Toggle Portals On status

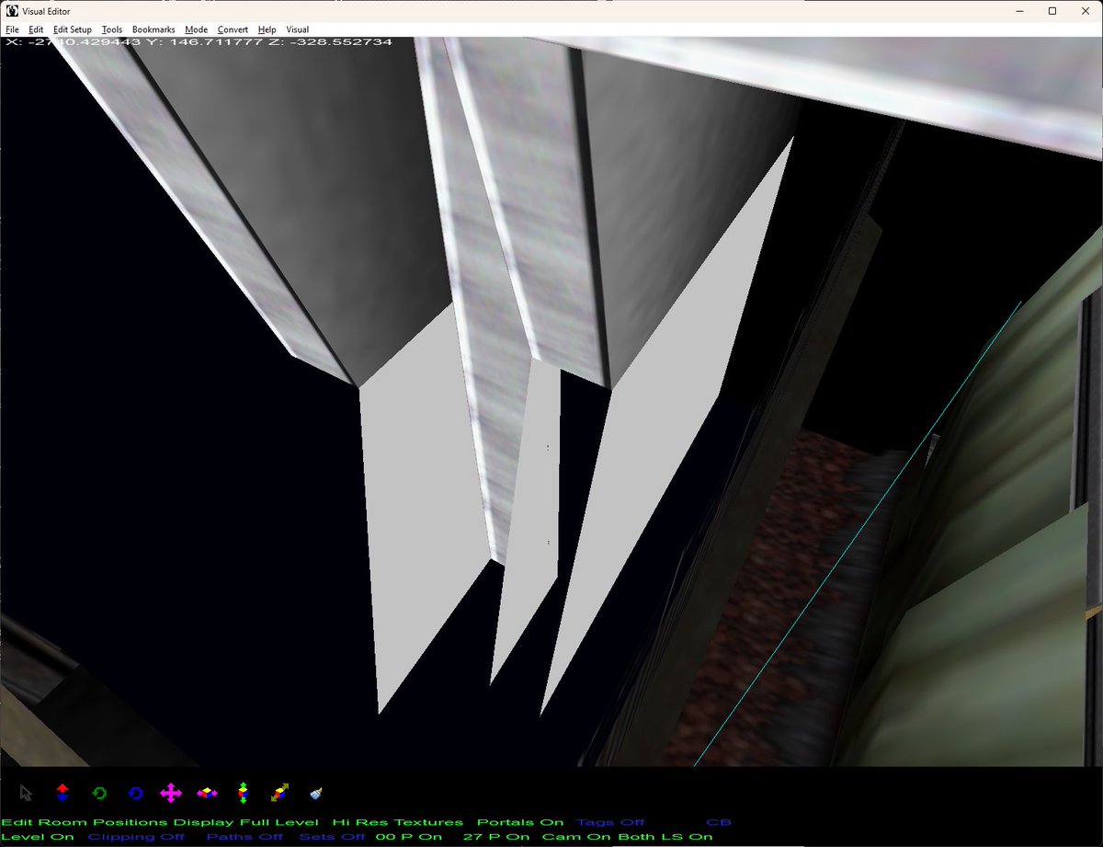coord(520,822)
